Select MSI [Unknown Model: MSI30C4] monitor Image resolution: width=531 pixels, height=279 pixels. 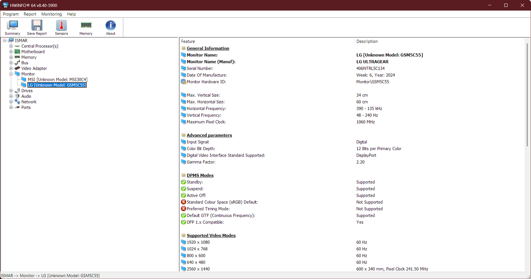point(57,79)
